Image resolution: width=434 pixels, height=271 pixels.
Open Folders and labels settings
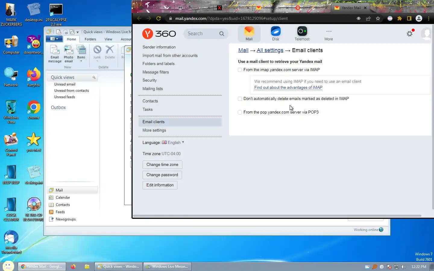159,64
